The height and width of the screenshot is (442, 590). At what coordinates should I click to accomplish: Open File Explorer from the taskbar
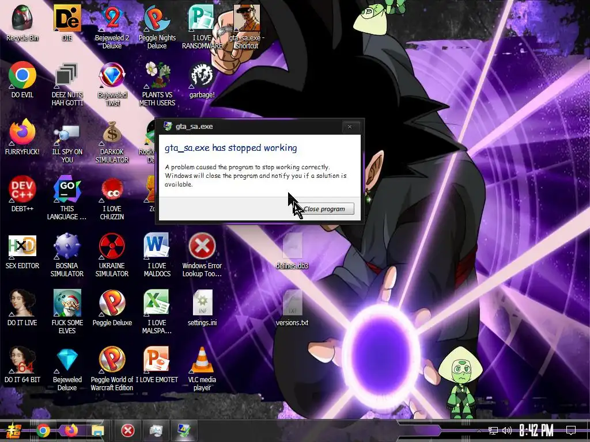[x=98, y=430]
